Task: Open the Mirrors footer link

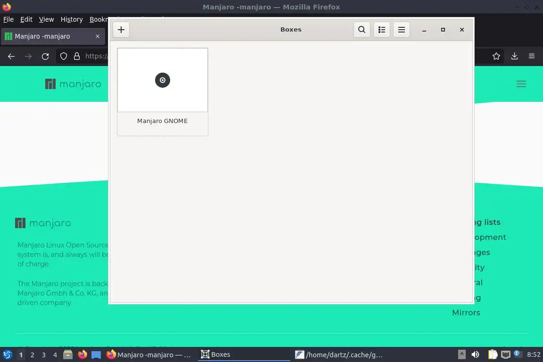Action: coord(466,313)
